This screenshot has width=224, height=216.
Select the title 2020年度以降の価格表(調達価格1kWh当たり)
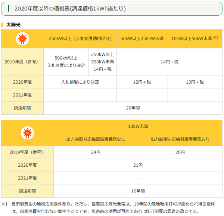point(70,9)
